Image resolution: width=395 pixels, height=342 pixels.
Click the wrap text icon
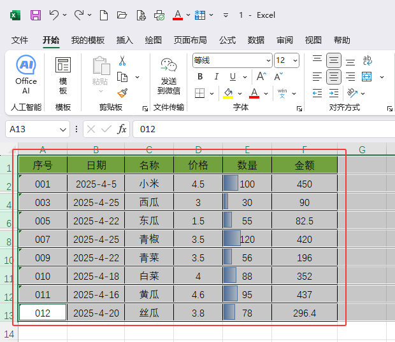click(x=368, y=60)
